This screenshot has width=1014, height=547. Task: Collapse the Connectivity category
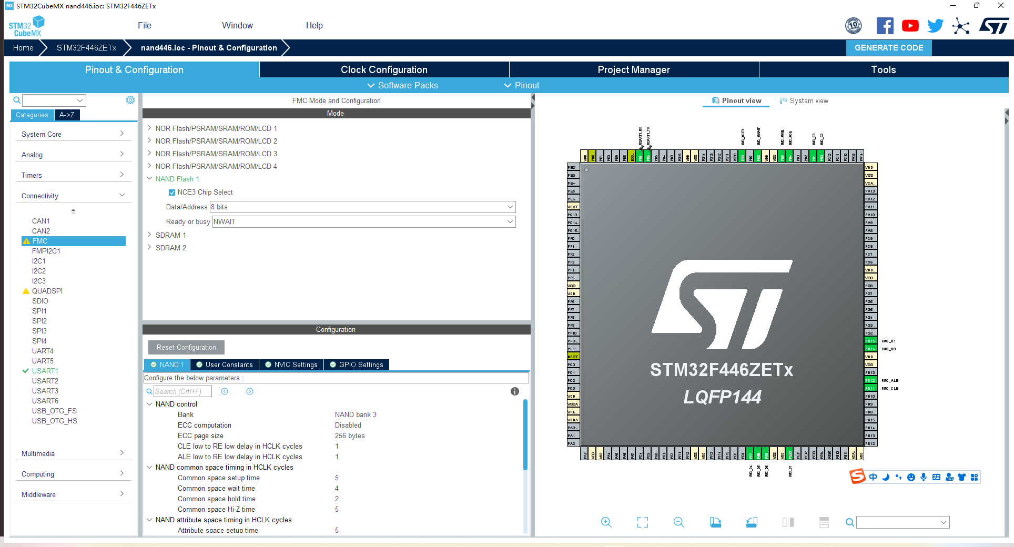[73, 196]
